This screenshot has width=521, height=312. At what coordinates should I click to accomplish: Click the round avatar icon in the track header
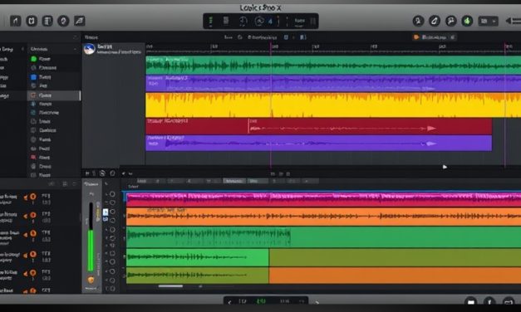coord(89,49)
